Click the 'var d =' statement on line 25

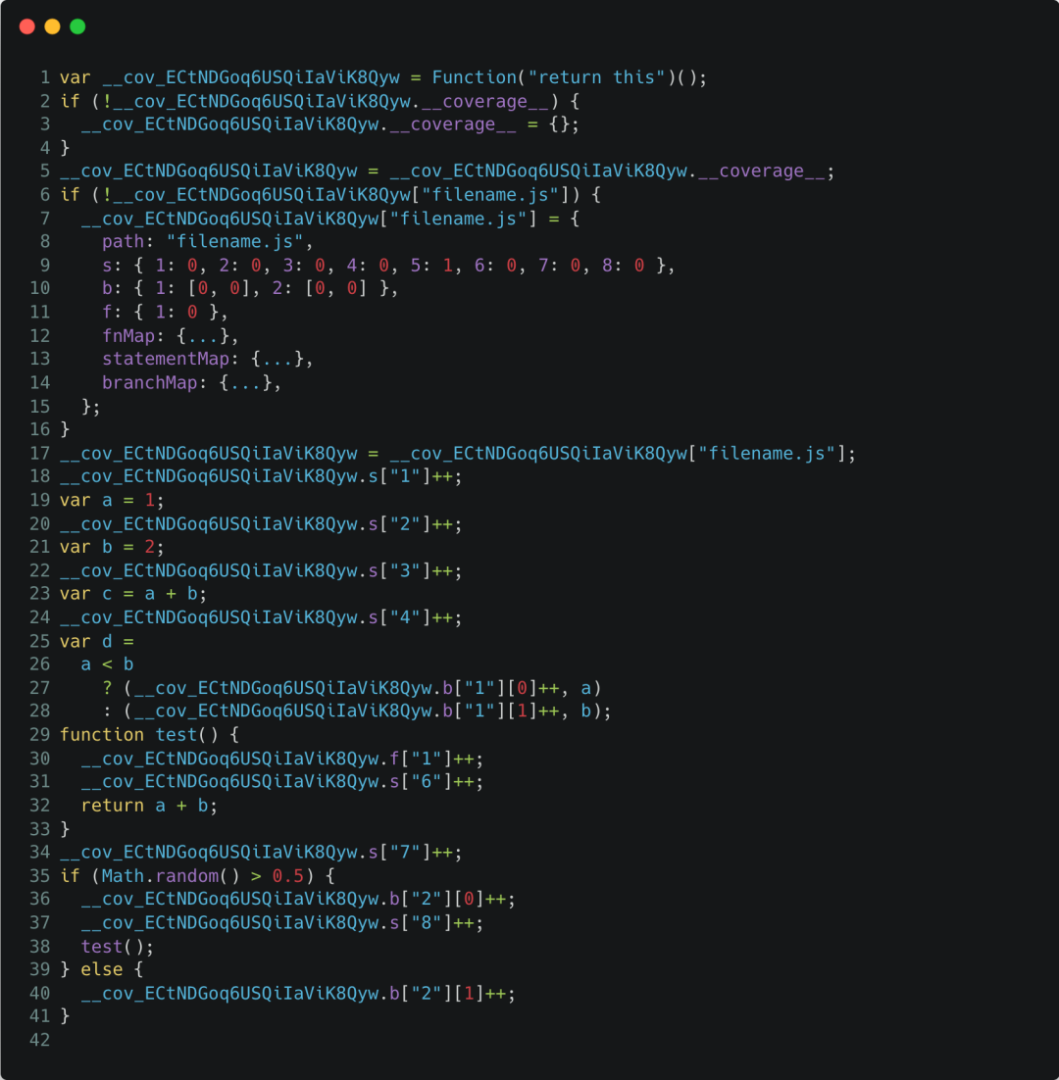point(96,641)
